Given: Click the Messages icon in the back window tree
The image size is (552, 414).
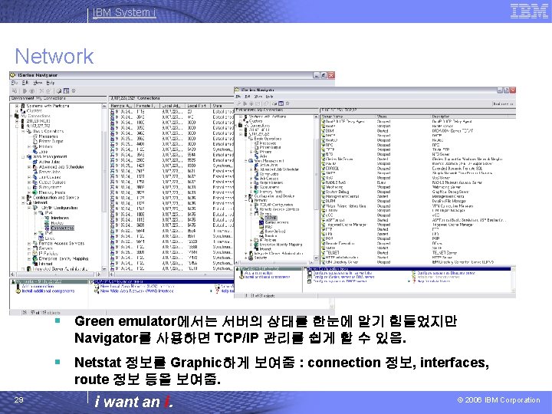Looking at the screenshot, I should tap(35, 136).
